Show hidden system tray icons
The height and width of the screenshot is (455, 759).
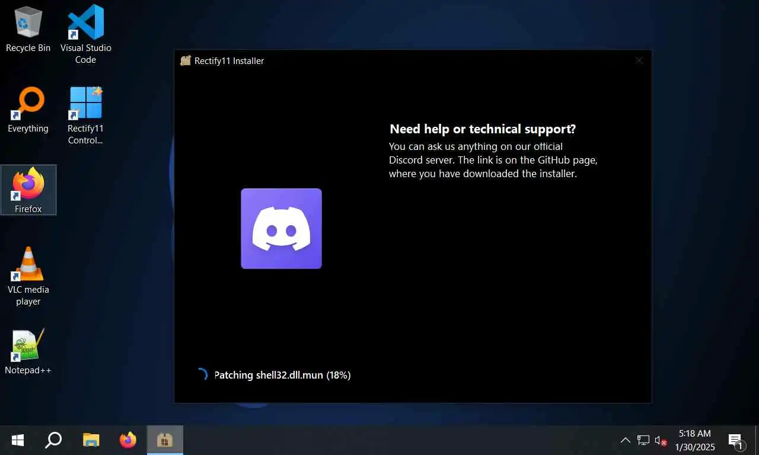tap(625, 440)
